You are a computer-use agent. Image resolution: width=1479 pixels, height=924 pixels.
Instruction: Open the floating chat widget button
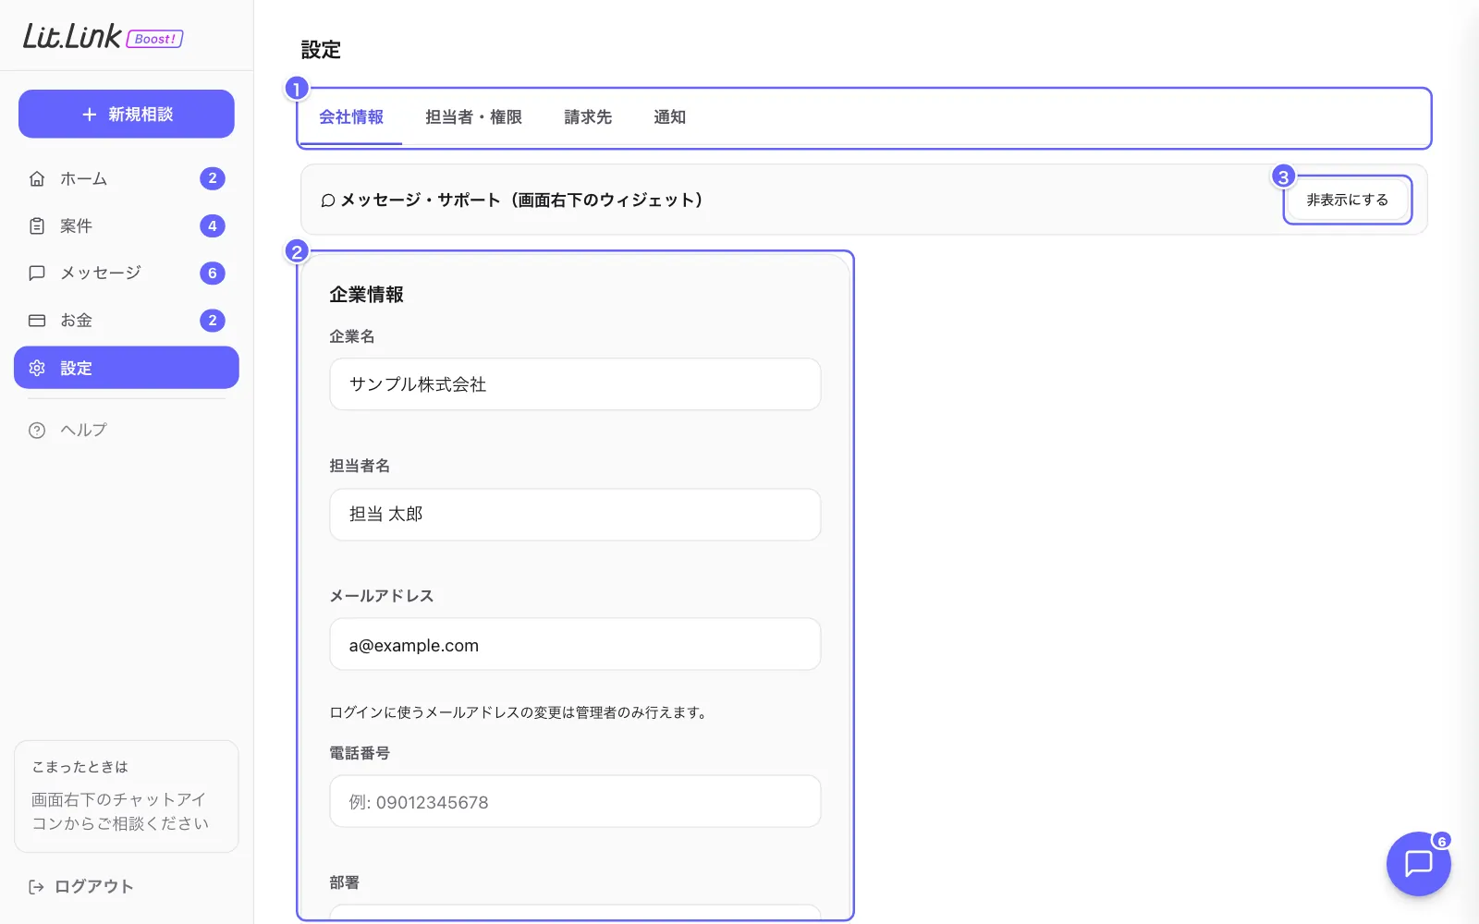click(x=1418, y=863)
